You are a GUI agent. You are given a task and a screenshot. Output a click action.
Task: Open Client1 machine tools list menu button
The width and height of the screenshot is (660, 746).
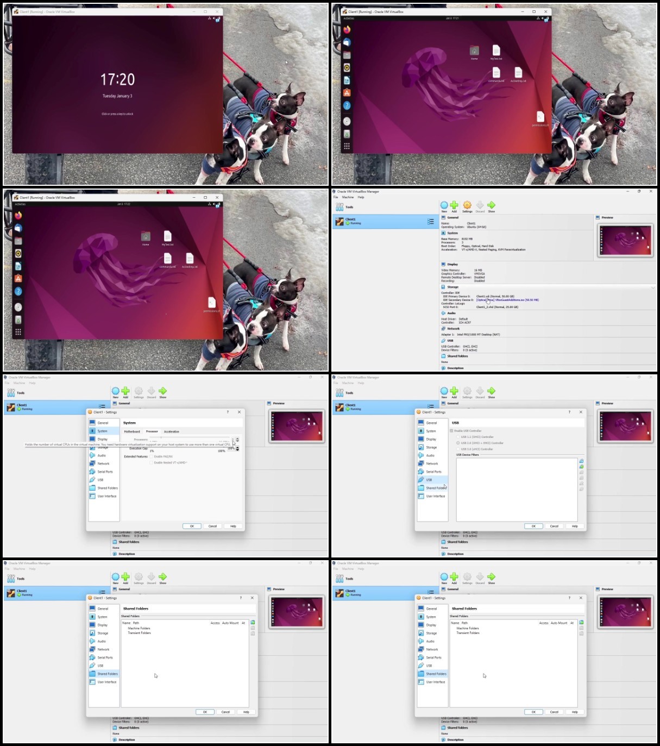tap(430, 222)
